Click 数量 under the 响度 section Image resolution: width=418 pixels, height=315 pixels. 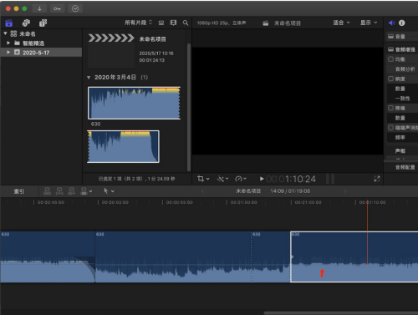pos(400,89)
